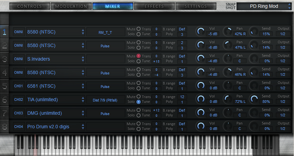The width and height of the screenshot is (294, 156).
Task: Select the Mixer tab
Action: (x=113, y=6)
